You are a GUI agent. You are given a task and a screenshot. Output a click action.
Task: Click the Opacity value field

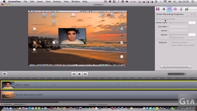[192, 35]
